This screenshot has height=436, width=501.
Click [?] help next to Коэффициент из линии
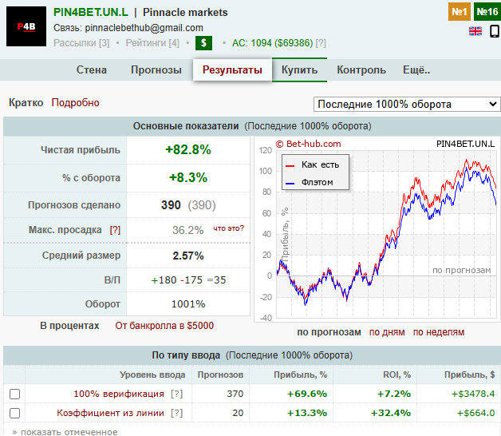176,413
